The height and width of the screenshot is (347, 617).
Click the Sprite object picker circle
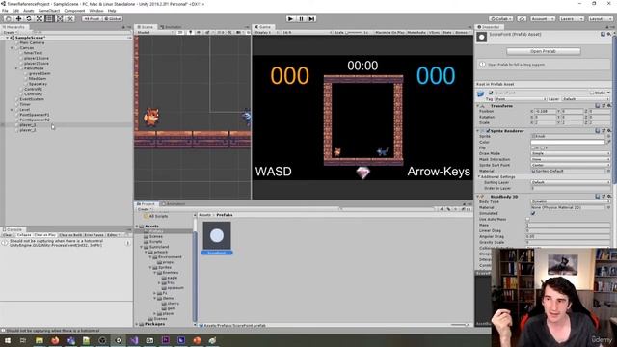tap(608, 136)
